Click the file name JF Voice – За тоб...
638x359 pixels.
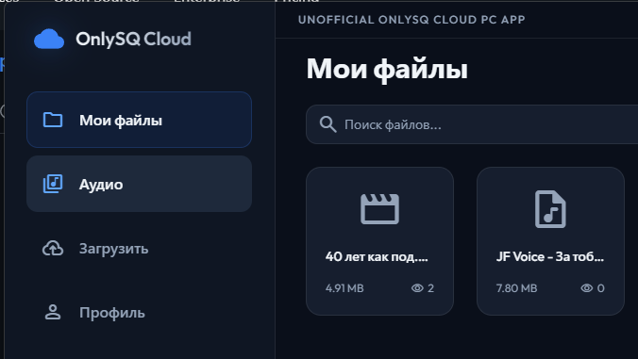pyautogui.click(x=550, y=256)
